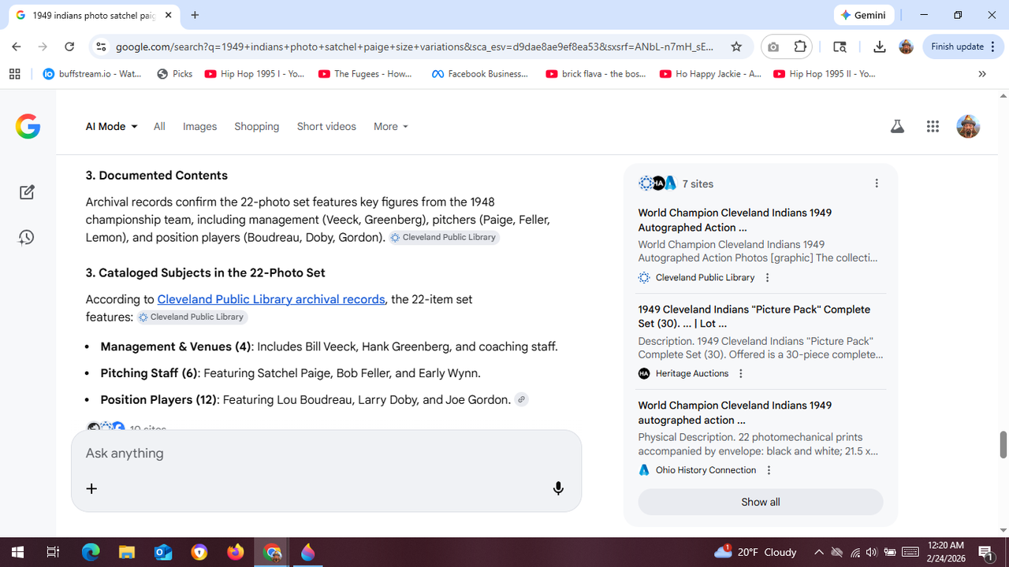Start a new AI Mode chat
This screenshot has width=1009, height=567.
[27, 192]
